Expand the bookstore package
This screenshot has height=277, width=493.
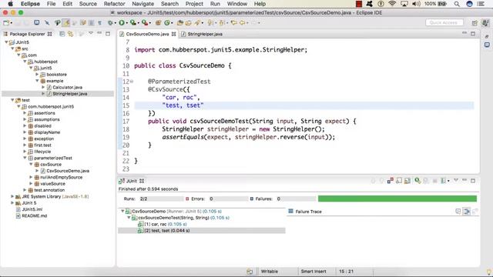37,75
